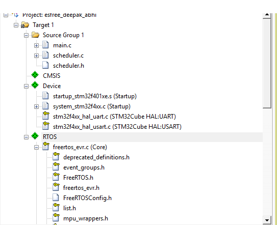277x225 pixels.
Task: Click the startup_stm32f401xe.s file icon
Action: pyautogui.click(x=45, y=96)
